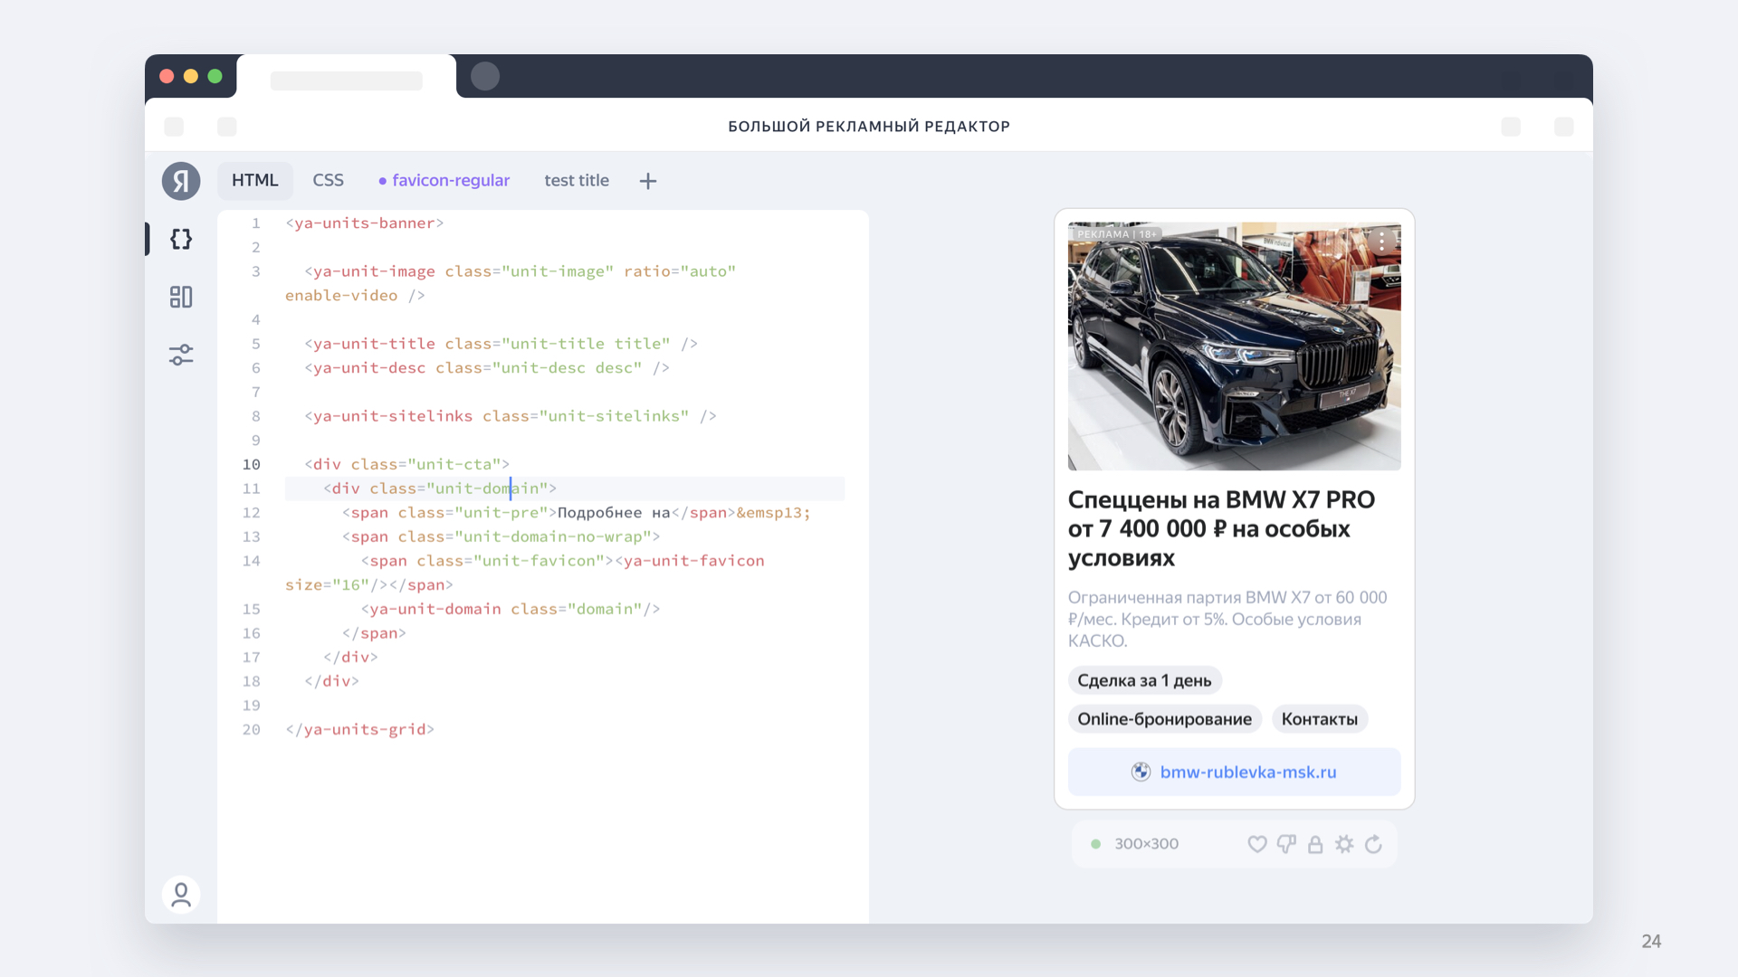Click line number 10 in gutter
Image resolution: width=1738 pixels, height=977 pixels.
click(251, 464)
